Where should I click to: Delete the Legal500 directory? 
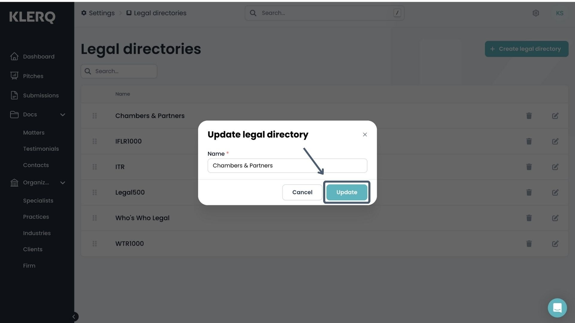tap(529, 192)
